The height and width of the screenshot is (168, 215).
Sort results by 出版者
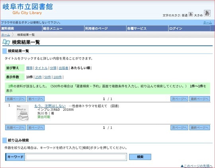(x=63, y=68)
